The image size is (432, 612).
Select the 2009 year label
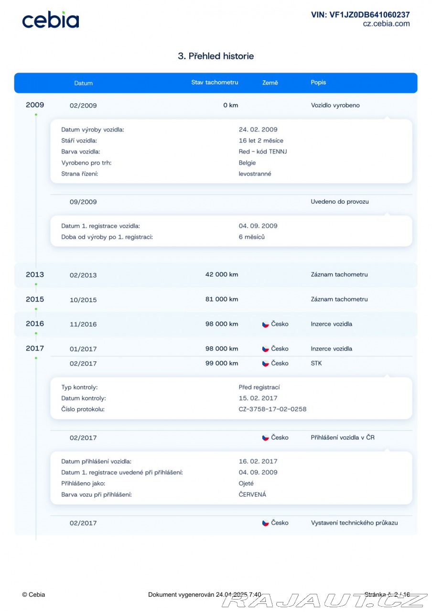35,105
